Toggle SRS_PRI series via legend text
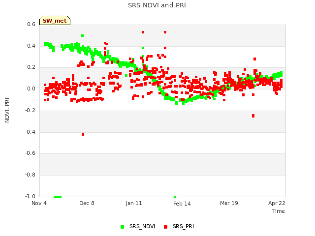315x236 pixels. 183,226
